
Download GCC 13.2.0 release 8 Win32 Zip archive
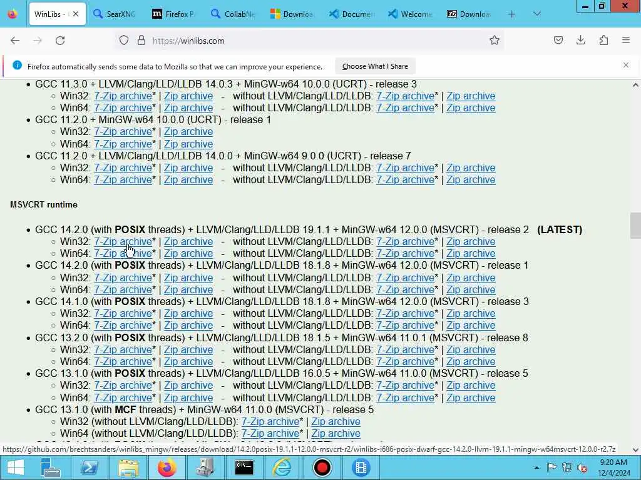pos(188,350)
